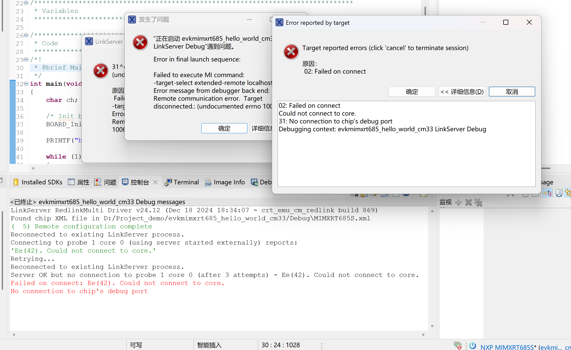This screenshot has width=571, height=350.
Task: Remove the selected expression in the 监视 panel
Action: coord(468,202)
